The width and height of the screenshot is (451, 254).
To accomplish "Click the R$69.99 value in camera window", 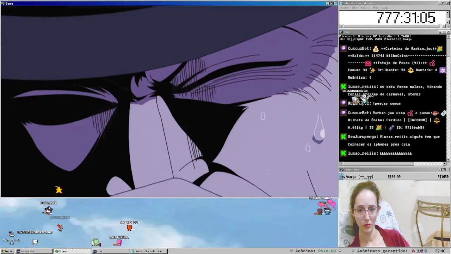I will pyautogui.click(x=394, y=177).
